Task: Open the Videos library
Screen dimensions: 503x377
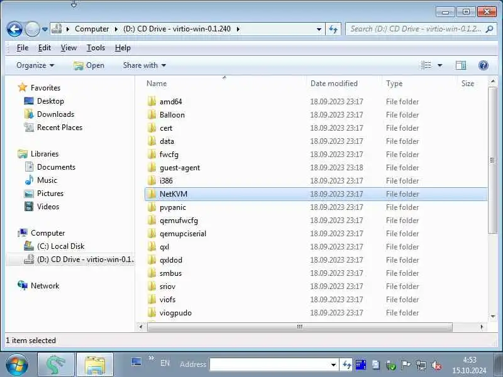Action: tap(48, 207)
